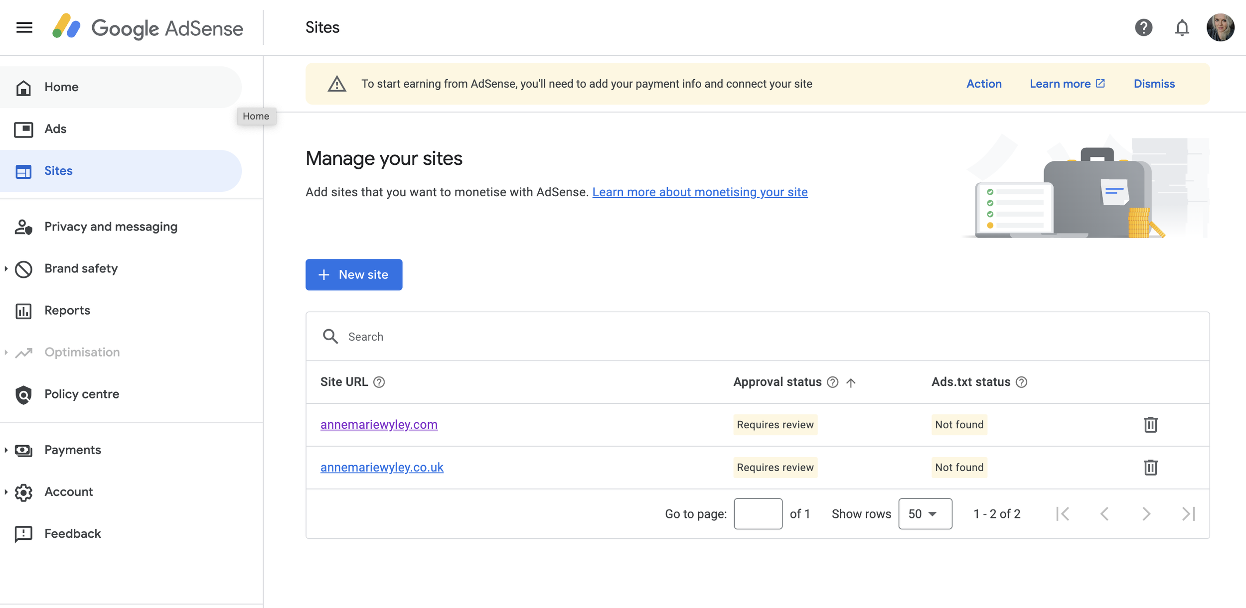This screenshot has height=608, width=1246.
Task: Click the search magnifier icon
Action: [330, 337]
